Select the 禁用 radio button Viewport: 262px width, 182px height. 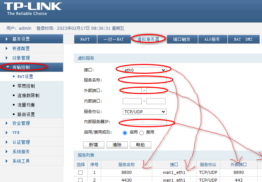(x=141, y=133)
